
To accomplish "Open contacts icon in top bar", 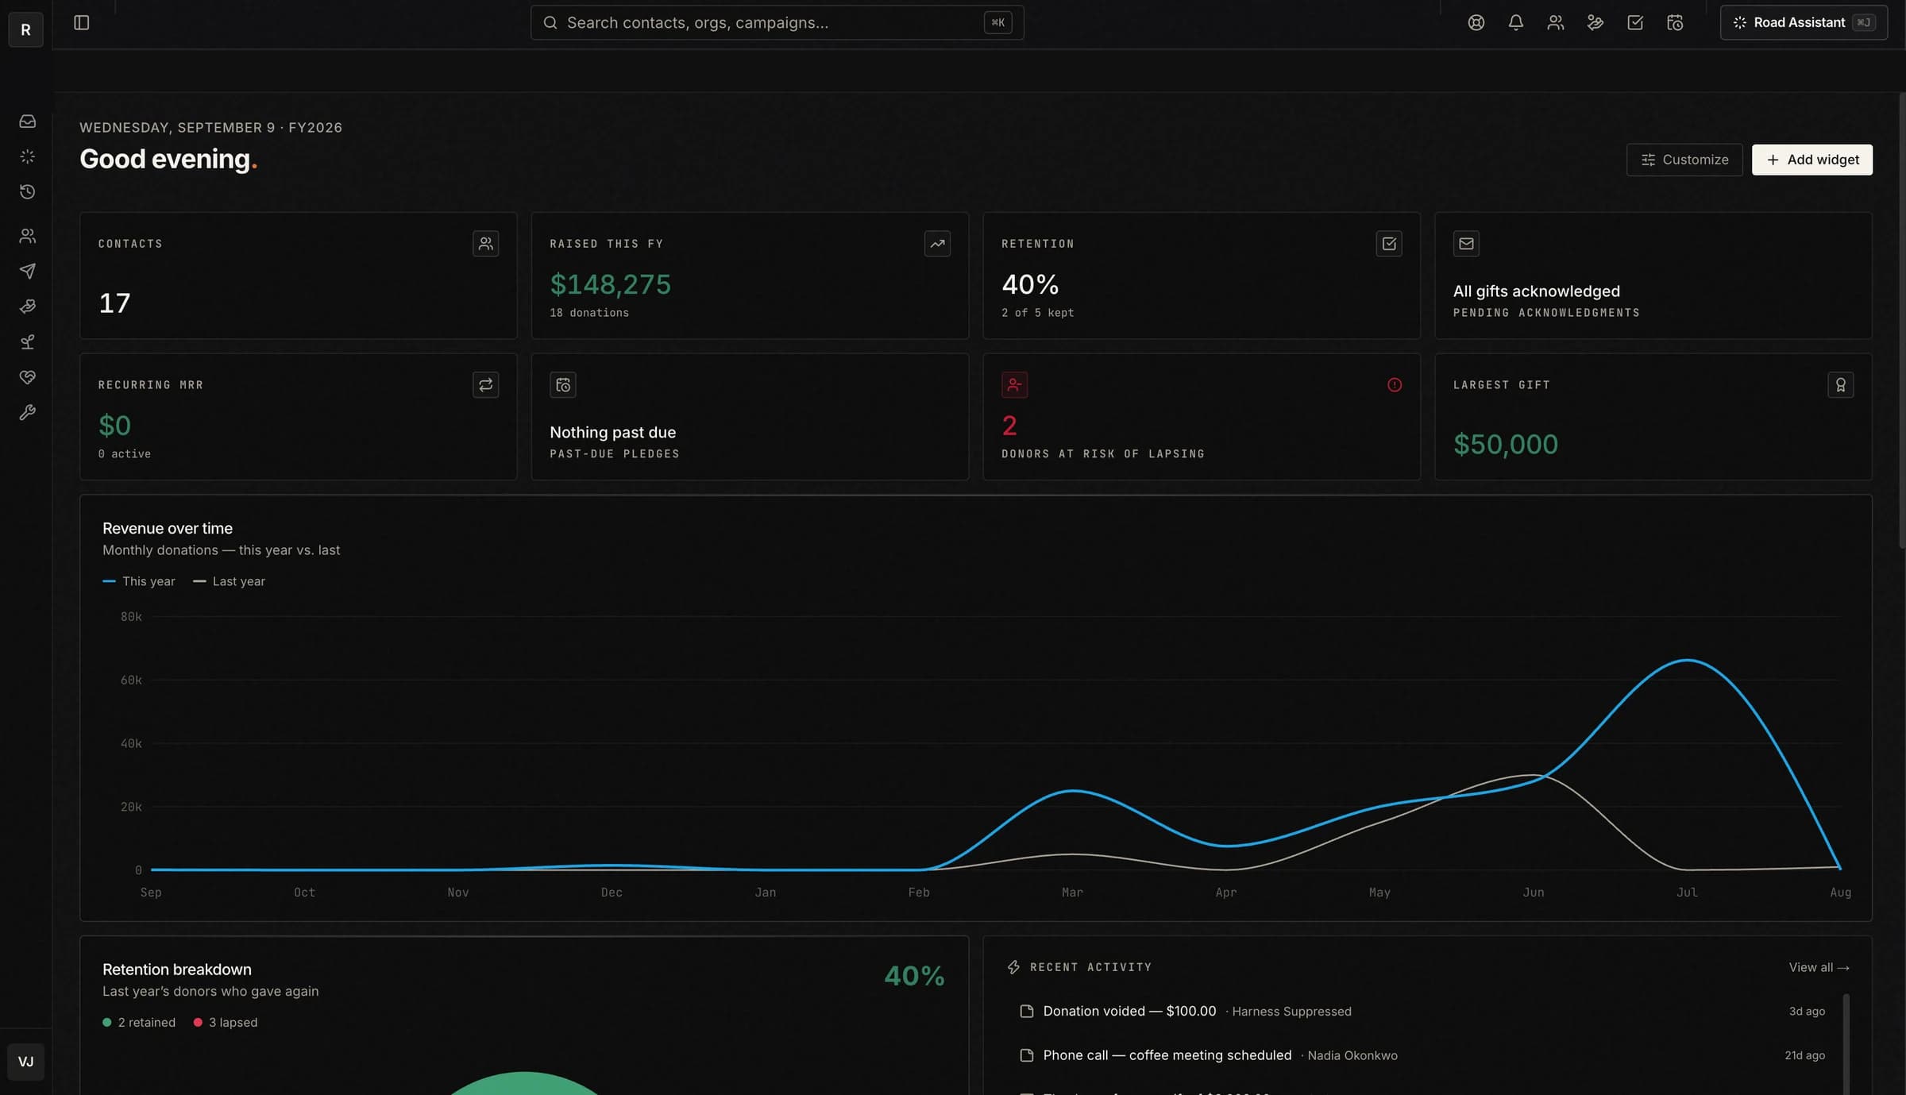I will coord(1555,22).
